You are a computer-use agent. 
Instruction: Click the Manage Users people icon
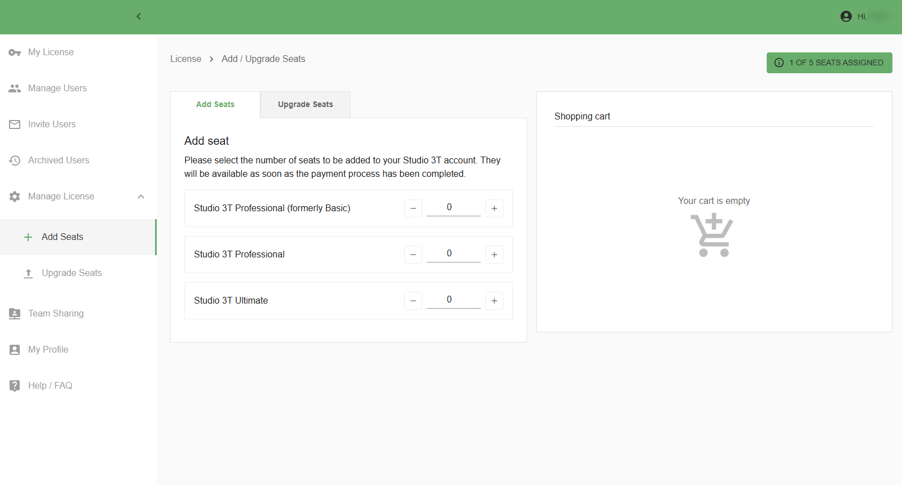[x=15, y=88]
